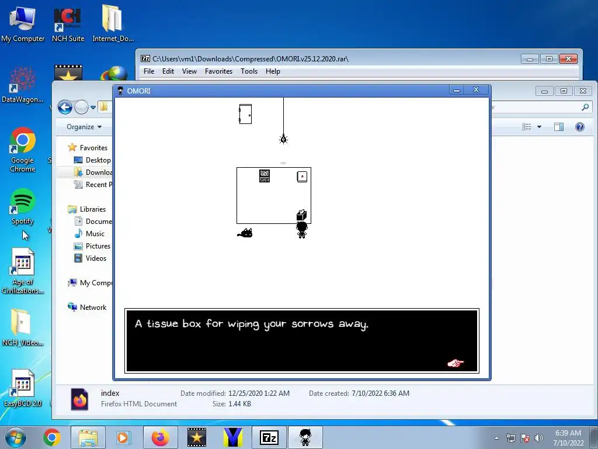Click the yellow Y app in taskbar
This screenshot has height=449, width=598.
tap(232, 437)
